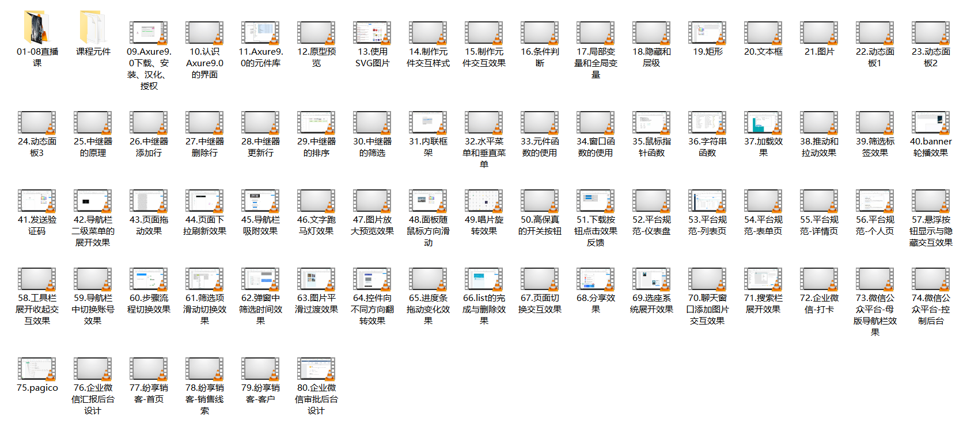
Task: Click the 11.Axure9.0的元件库 thumbnail
Action: coord(260,33)
